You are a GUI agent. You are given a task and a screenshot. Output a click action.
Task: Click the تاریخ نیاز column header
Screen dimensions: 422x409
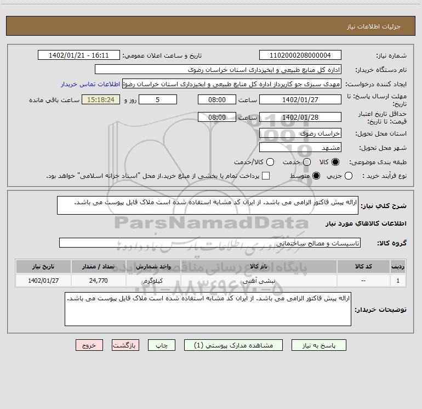coord(43,266)
